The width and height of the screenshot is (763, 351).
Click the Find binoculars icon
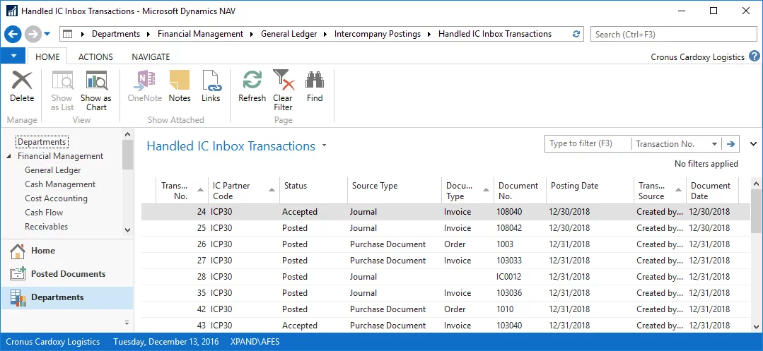pyautogui.click(x=315, y=87)
